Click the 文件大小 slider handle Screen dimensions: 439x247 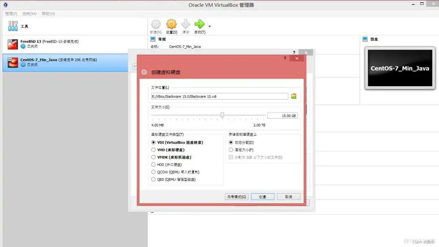pyautogui.click(x=222, y=115)
